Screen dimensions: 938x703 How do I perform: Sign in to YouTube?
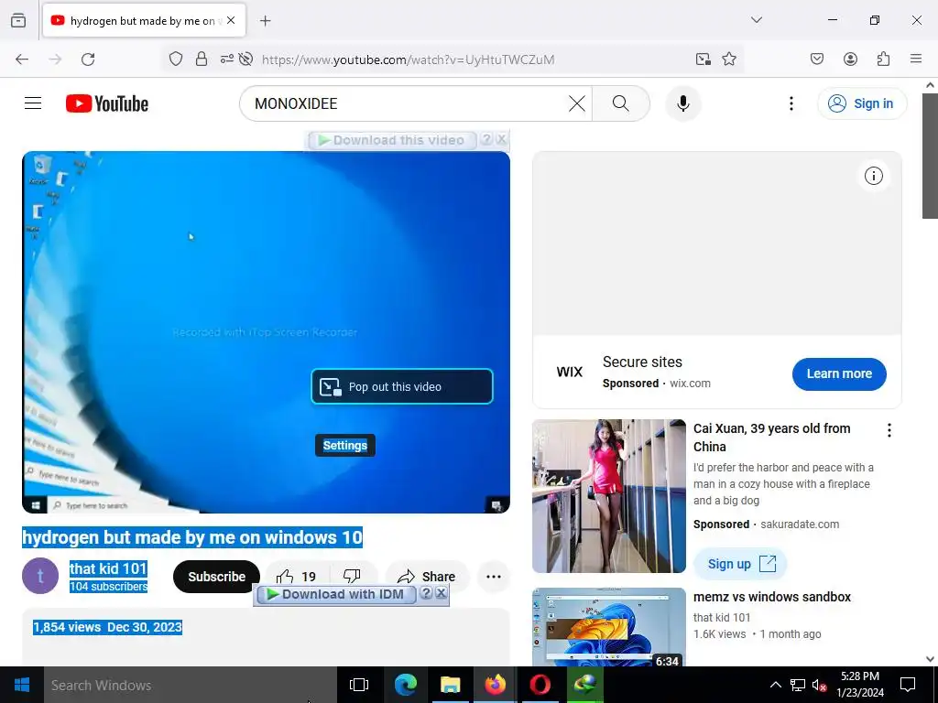862,103
